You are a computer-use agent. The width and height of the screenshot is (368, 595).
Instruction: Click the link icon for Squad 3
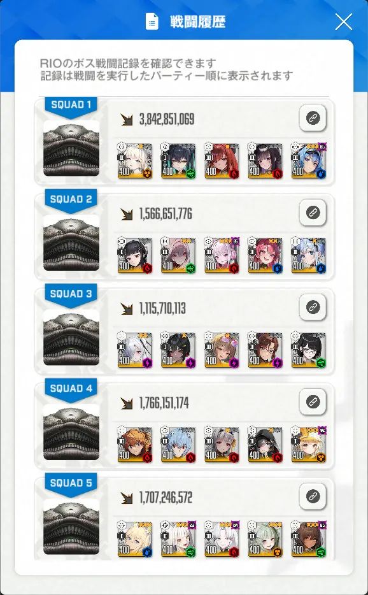pyautogui.click(x=313, y=307)
